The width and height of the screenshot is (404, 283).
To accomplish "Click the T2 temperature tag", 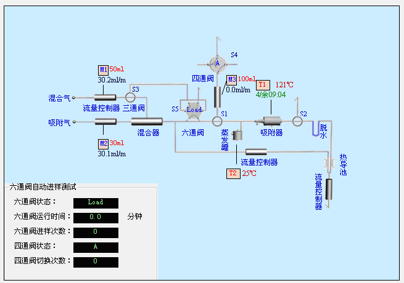I will coord(233,173).
